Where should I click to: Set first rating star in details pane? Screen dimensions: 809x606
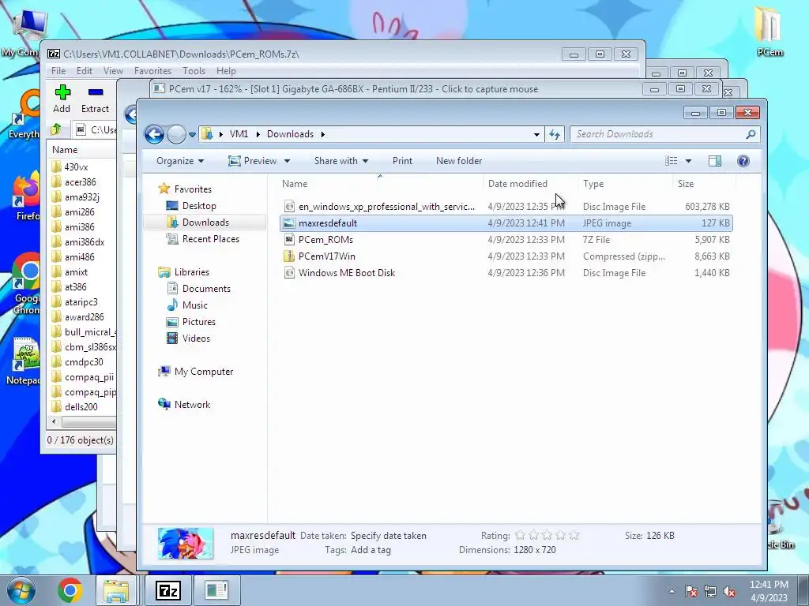point(520,536)
